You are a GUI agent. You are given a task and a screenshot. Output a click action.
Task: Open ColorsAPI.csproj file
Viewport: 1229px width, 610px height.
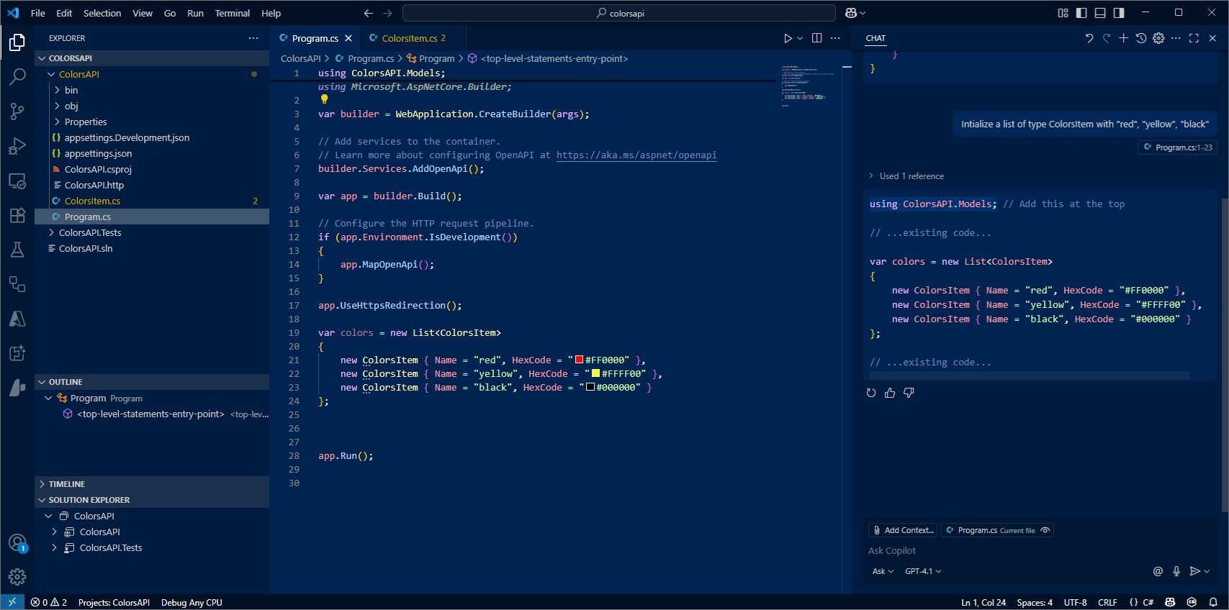click(152, 169)
